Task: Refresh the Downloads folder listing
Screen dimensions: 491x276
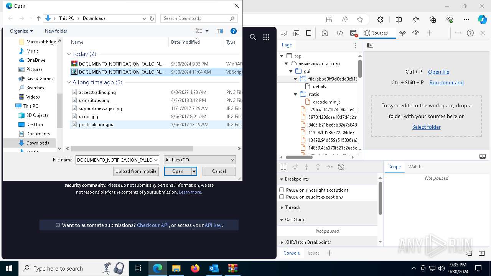Action: tap(152, 18)
